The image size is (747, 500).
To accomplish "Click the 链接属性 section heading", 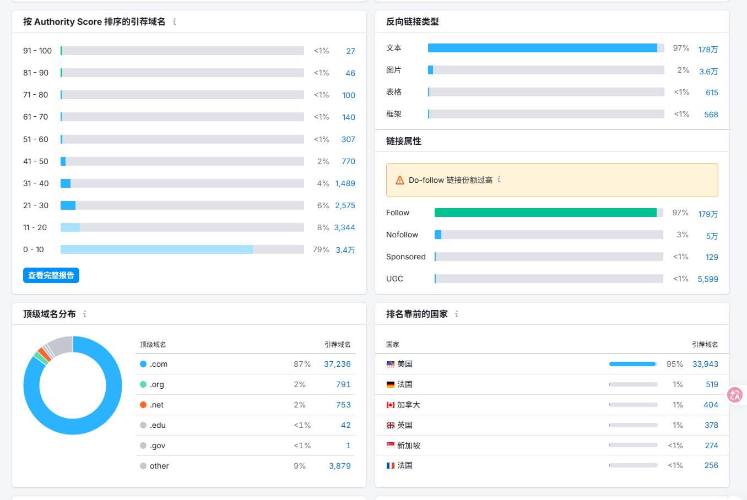I will pyautogui.click(x=404, y=141).
